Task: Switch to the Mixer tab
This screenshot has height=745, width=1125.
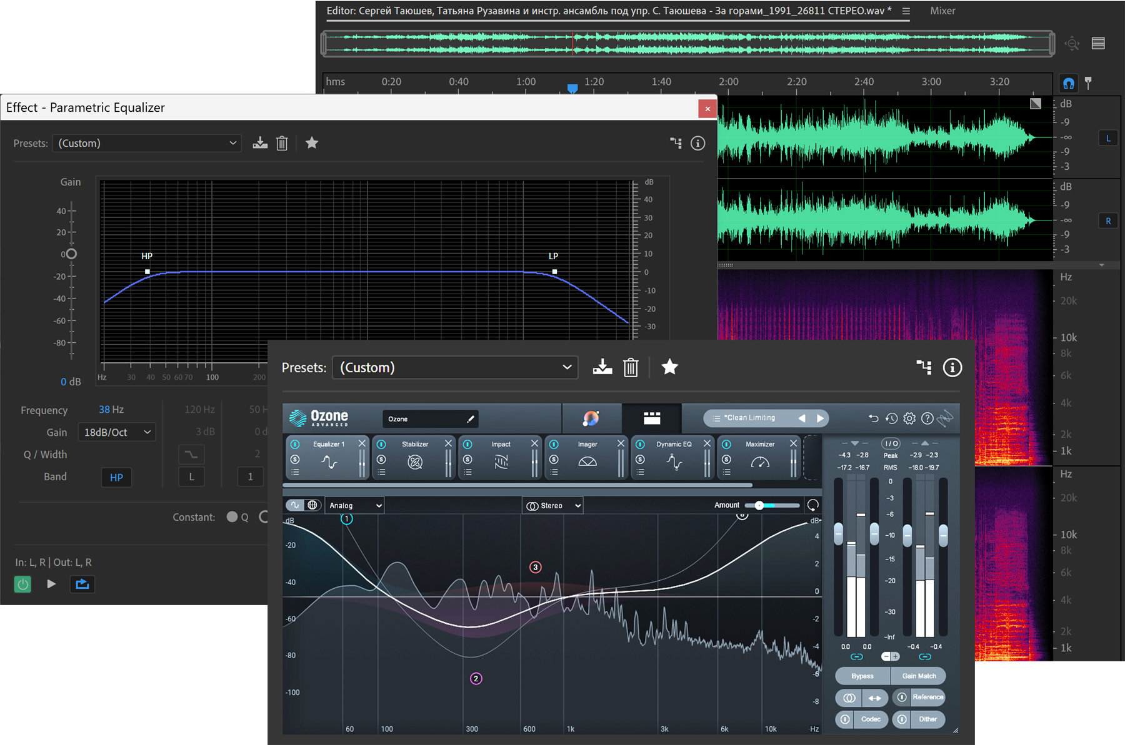Action: point(942,11)
